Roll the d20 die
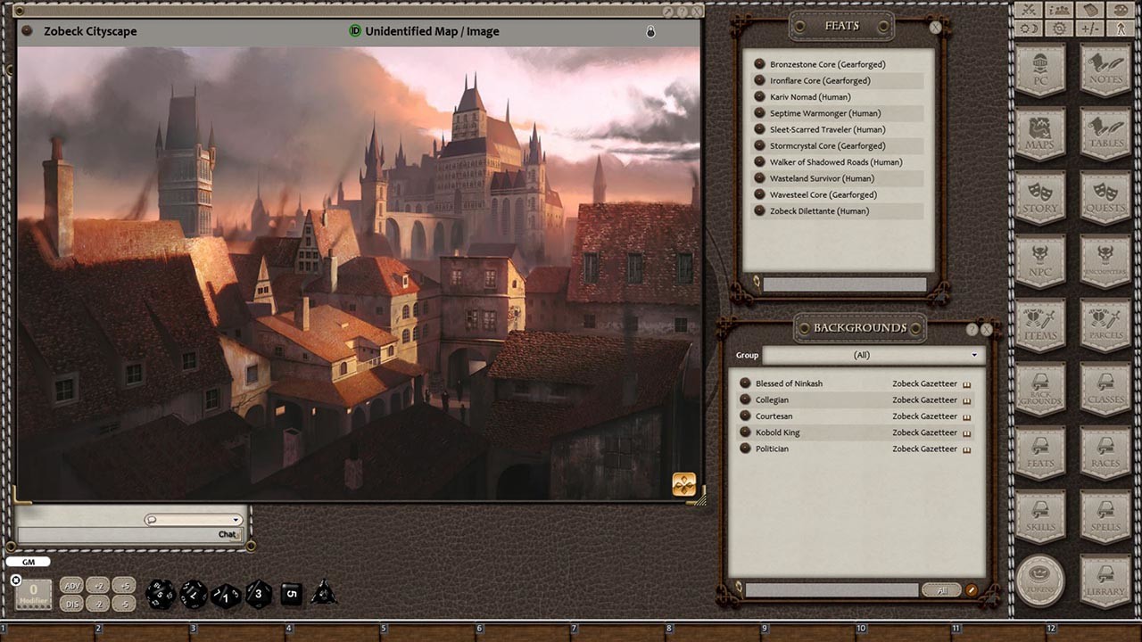 (x=161, y=593)
